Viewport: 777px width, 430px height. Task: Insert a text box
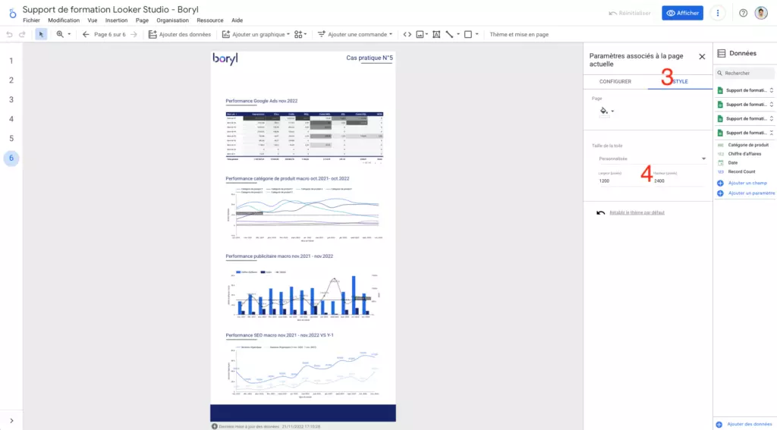click(436, 34)
